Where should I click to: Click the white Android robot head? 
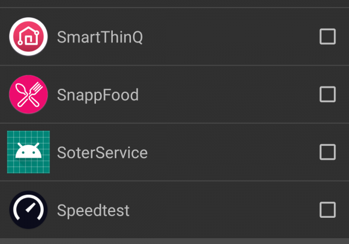[x=29, y=150]
